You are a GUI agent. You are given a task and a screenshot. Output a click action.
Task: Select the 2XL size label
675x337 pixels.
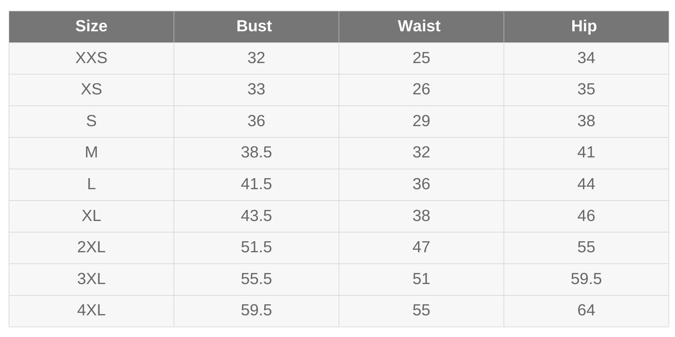[91, 247]
